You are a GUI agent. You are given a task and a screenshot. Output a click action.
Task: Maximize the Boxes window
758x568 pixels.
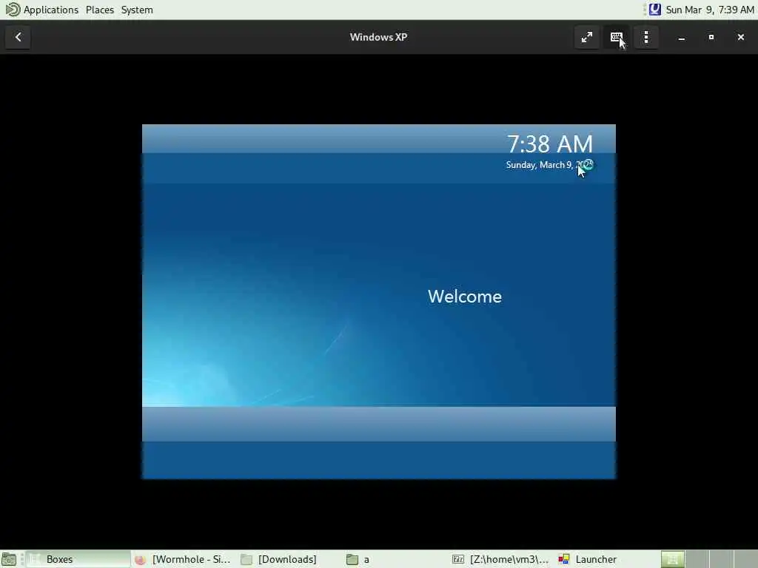(x=711, y=37)
